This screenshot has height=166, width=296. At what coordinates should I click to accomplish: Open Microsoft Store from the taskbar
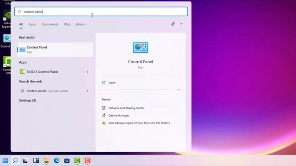point(67,160)
